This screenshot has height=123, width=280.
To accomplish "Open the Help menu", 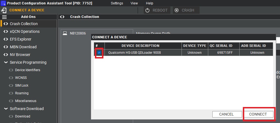I will pos(150,3).
